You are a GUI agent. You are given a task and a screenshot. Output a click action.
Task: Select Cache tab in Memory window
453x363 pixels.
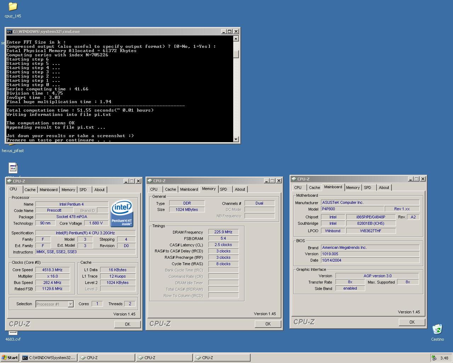point(171,189)
